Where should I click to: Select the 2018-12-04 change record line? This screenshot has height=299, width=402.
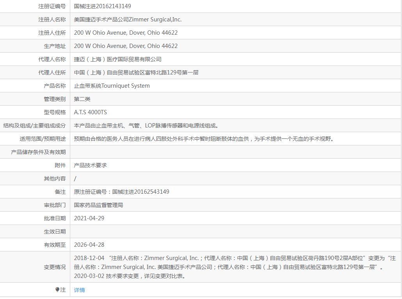pyautogui.click(x=235, y=263)
